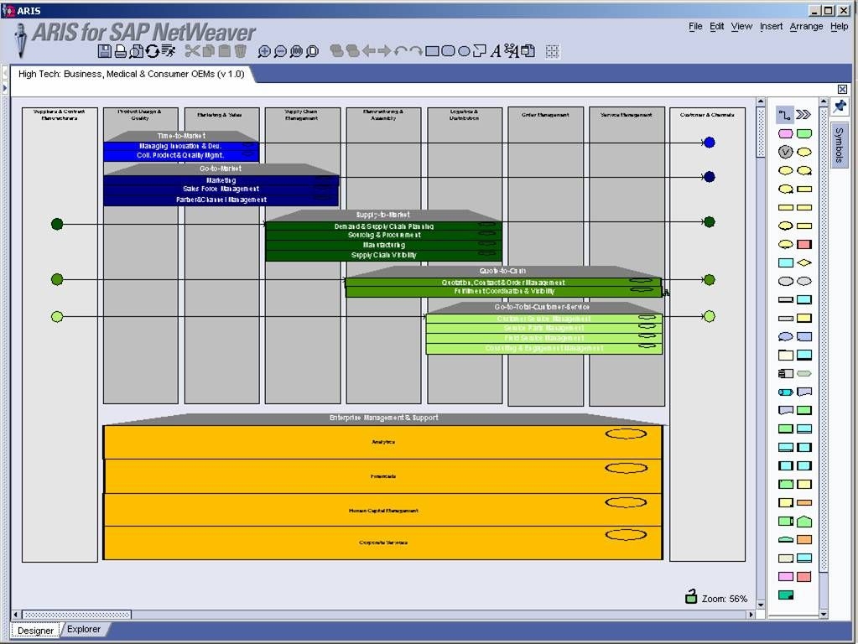Toggle the lock icon next to Zoom
The width and height of the screenshot is (858, 644).
[691, 596]
